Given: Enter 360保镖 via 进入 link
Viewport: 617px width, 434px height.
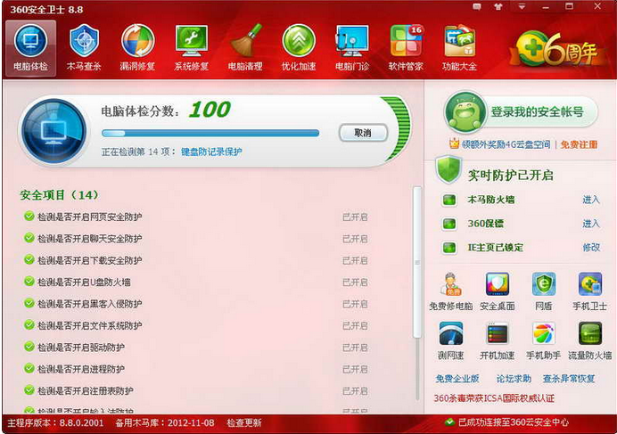Looking at the screenshot, I should click(x=591, y=224).
